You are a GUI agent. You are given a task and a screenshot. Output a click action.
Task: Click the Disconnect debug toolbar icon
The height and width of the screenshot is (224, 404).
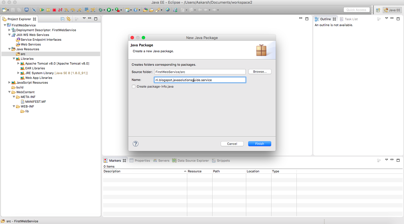(x=60, y=10)
